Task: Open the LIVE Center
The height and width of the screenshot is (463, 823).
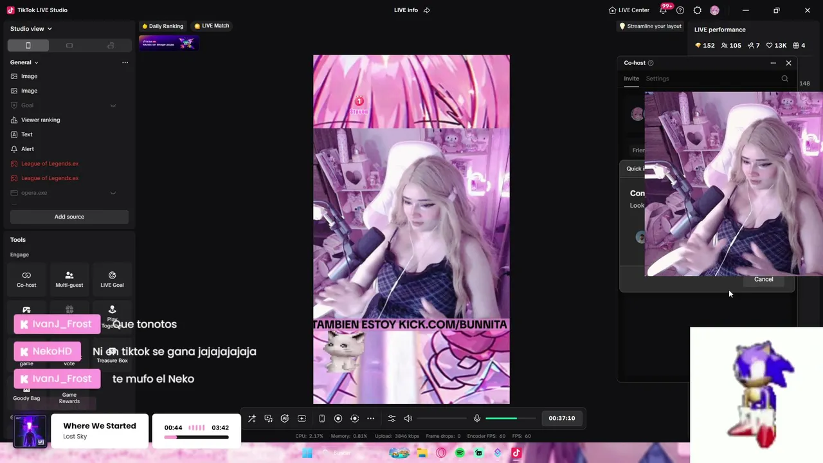Action: tap(629, 10)
